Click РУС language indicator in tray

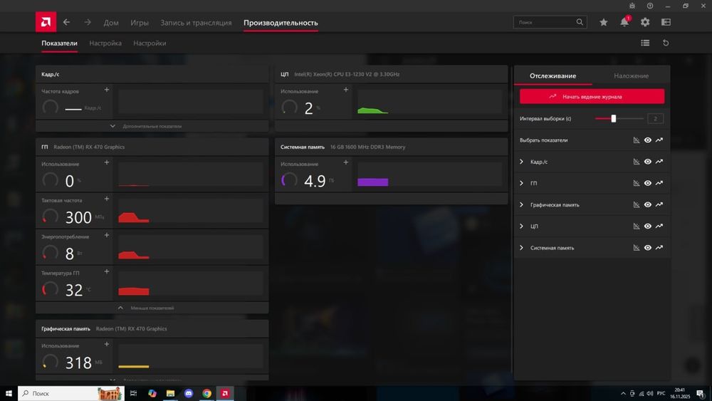[661, 393]
